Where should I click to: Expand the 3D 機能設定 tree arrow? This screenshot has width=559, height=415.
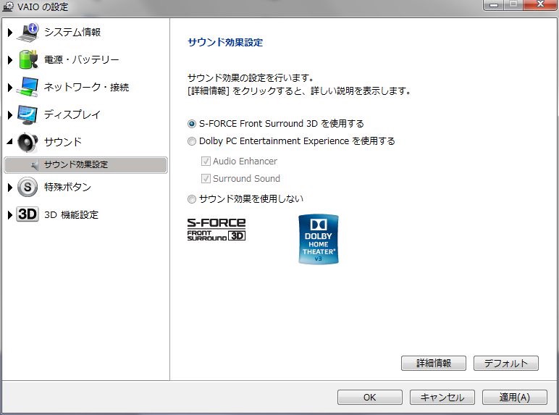(9, 214)
